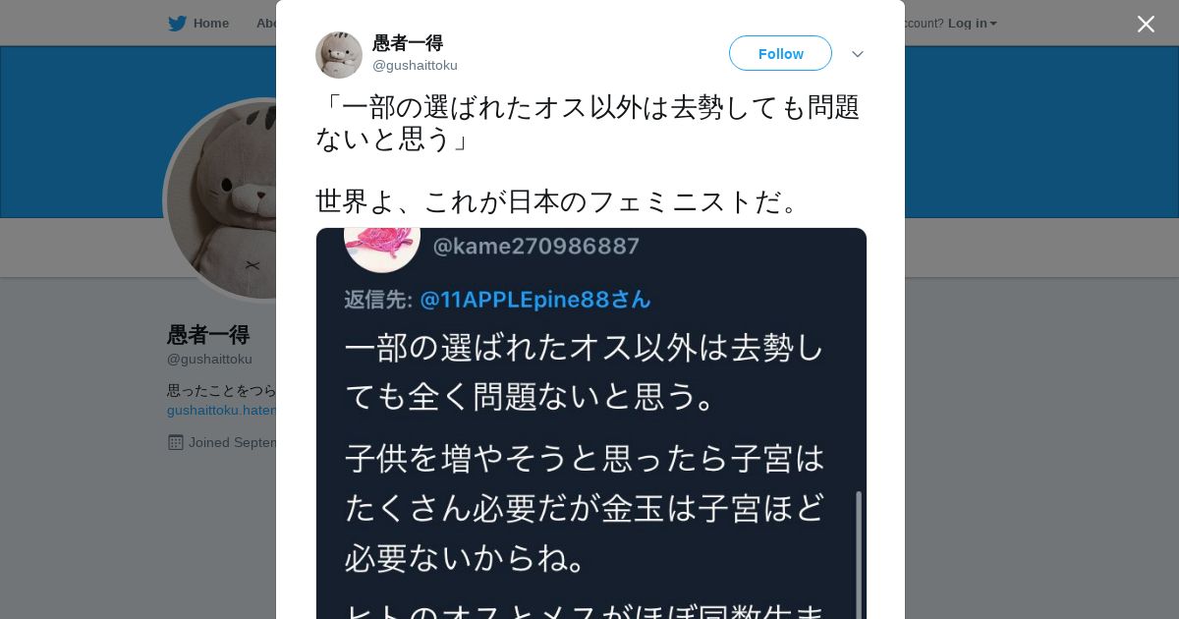Close the tweet overlay with X icon

1146,24
